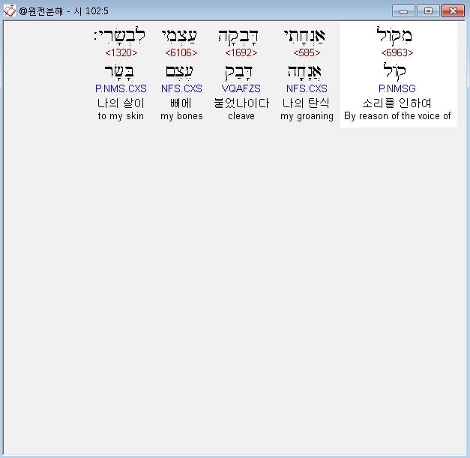Click parsing code P.NMS.CXS
Screen dimensions: 470x458
point(121,88)
